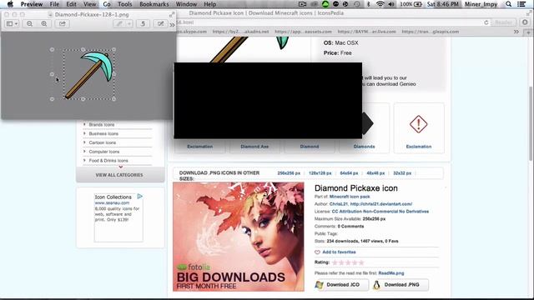Screen dimensions: 534x300
Task: Open the Bookmarks menu
Action: (x=154, y=4)
